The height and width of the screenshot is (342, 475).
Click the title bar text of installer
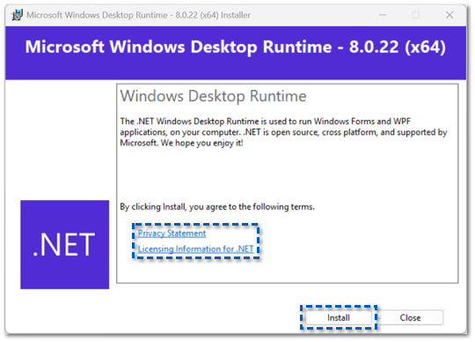point(138,15)
